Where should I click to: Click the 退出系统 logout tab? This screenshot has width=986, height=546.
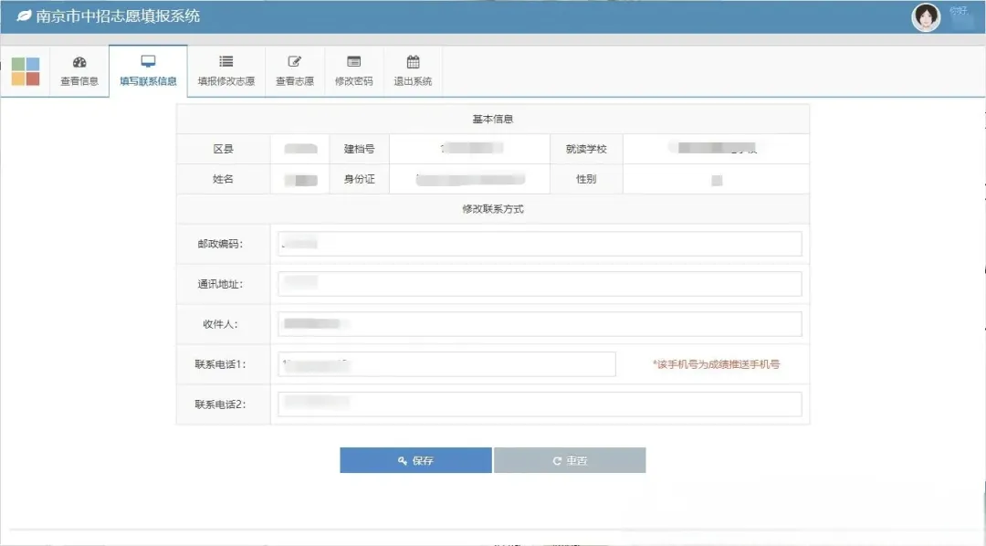413,71
